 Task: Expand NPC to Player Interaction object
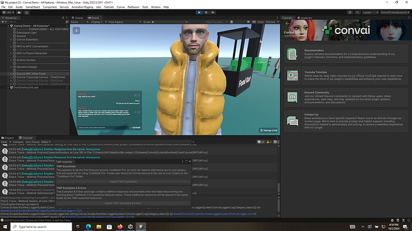(x=11, y=53)
